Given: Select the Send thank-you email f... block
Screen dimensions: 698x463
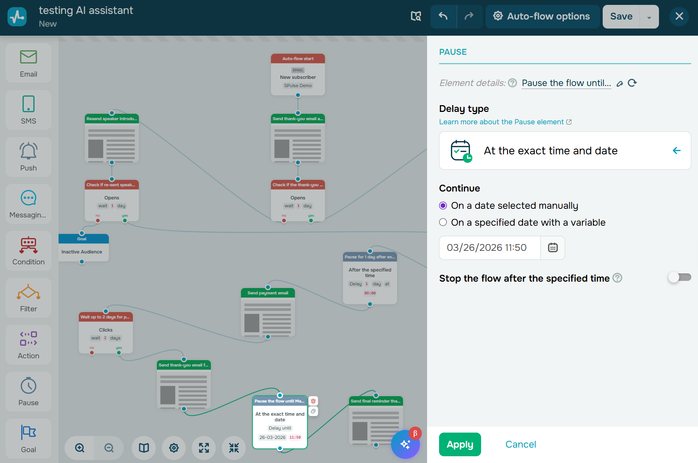Looking at the screenshot, I should pyautogui.click(x=184, y=385).
